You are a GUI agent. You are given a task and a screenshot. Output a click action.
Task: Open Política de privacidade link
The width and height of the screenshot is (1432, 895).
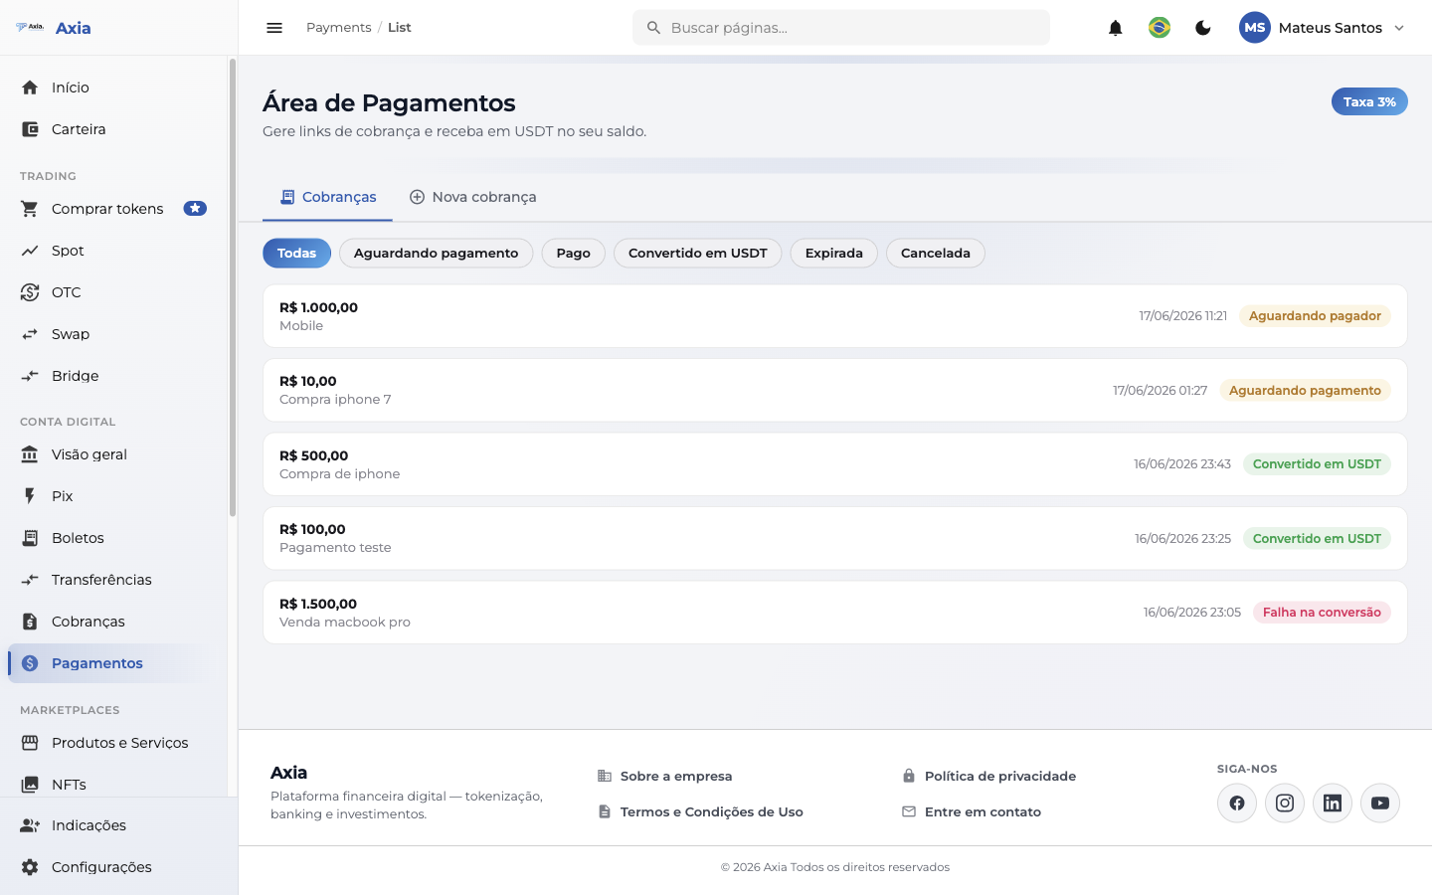click(x=989, y=776)
